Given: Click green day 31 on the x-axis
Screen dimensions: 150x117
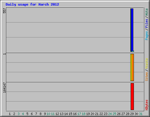Looking at the screenshot, I should [x=141, y=114].
